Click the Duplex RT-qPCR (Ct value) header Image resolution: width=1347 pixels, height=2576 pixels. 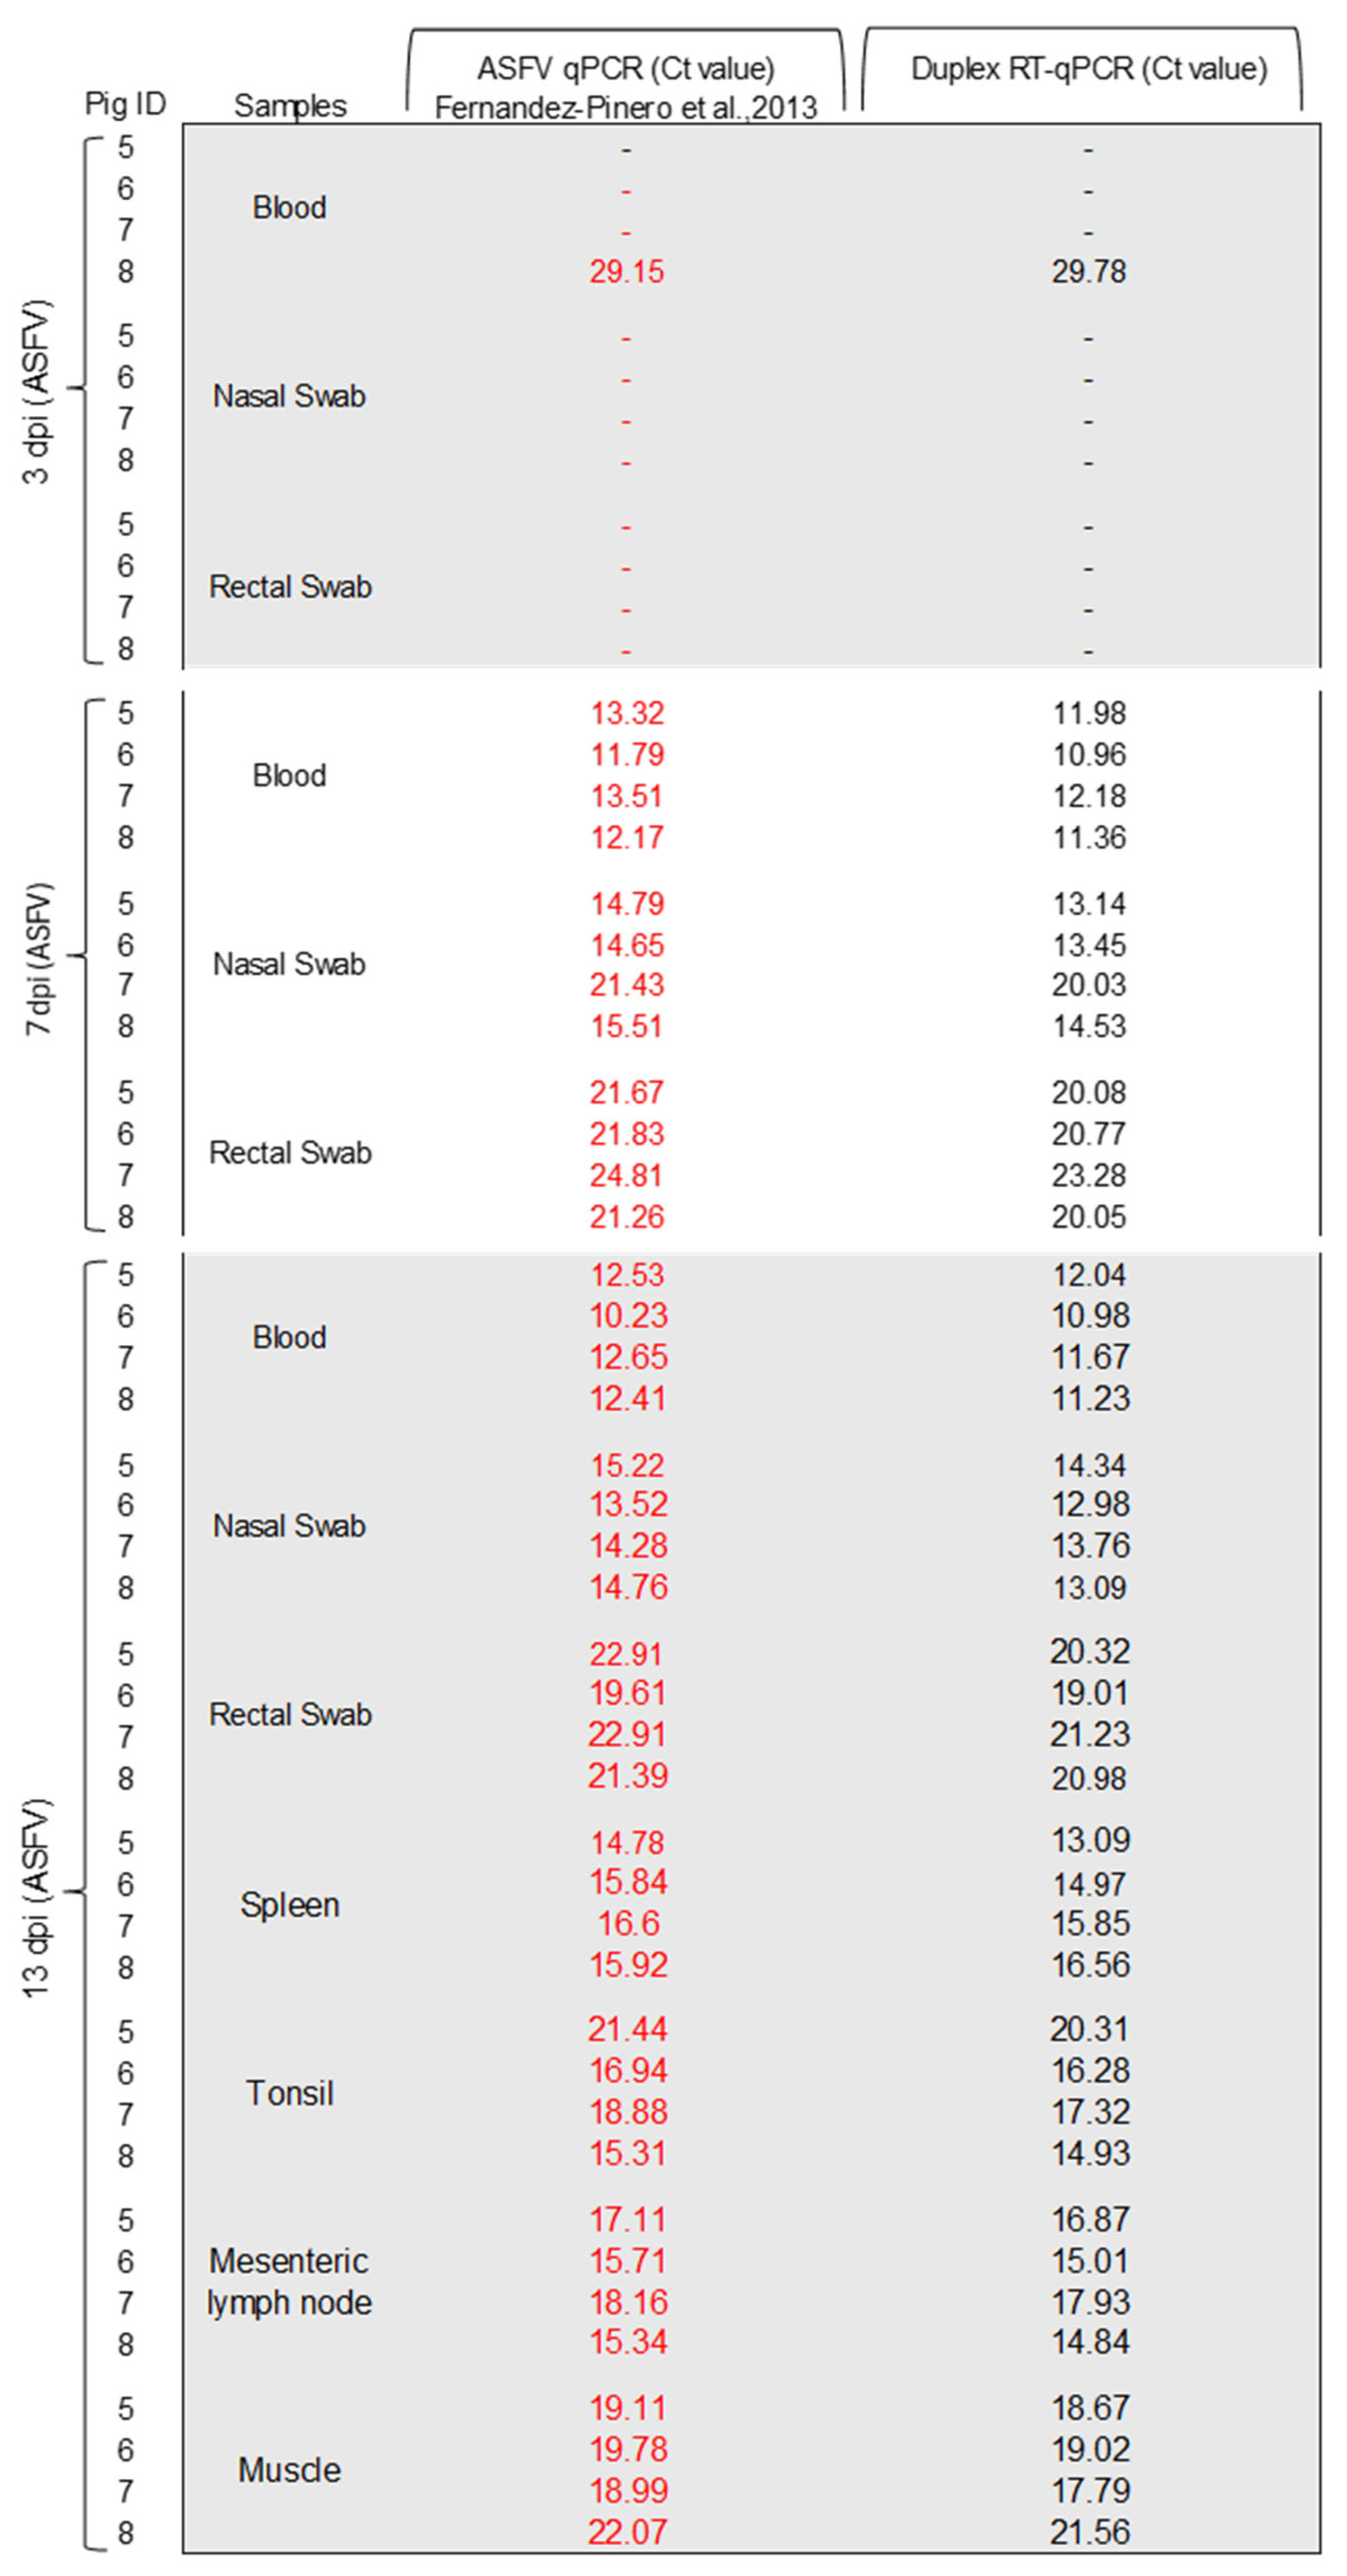1089,69
